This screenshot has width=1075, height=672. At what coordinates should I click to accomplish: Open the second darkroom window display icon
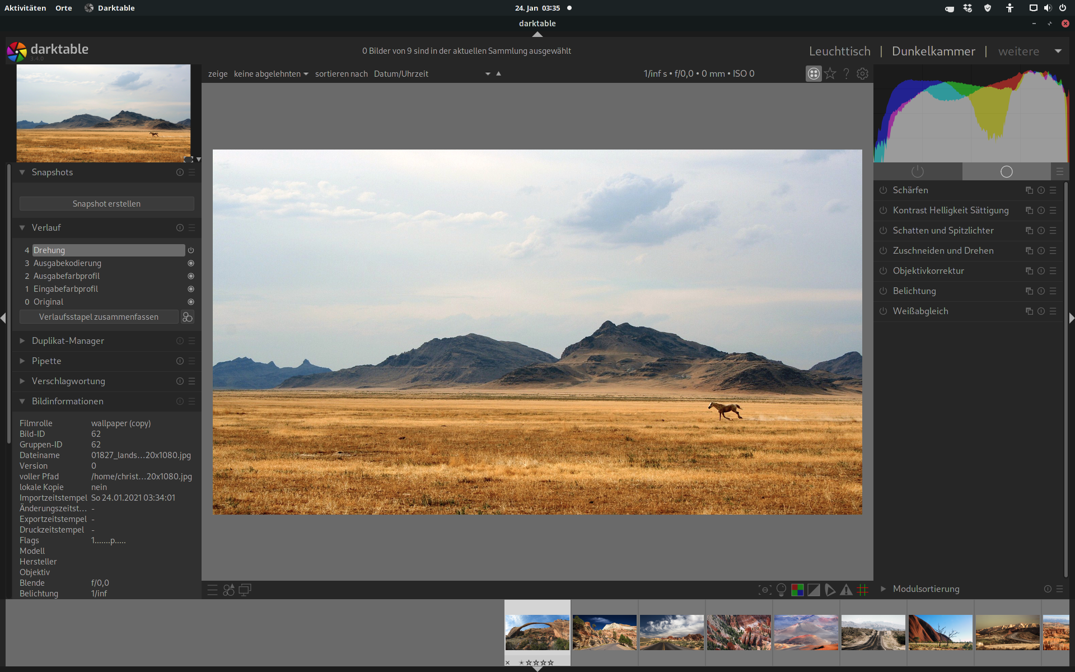click(x=245, y=590)
